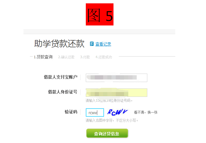206x143 pixels.
Task: Select the 3.付款 step
Action: 85,57
